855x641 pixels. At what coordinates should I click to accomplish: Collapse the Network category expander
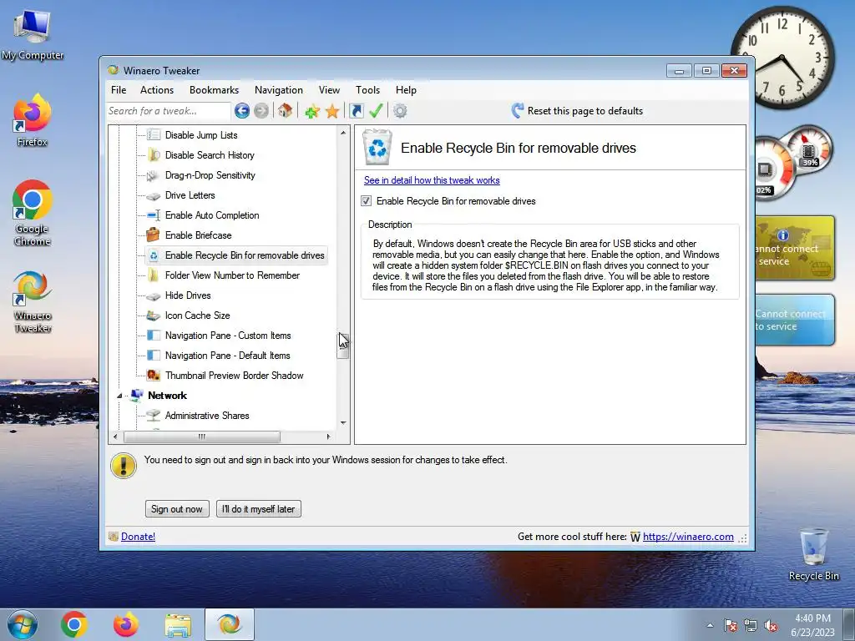pos(120,396)
